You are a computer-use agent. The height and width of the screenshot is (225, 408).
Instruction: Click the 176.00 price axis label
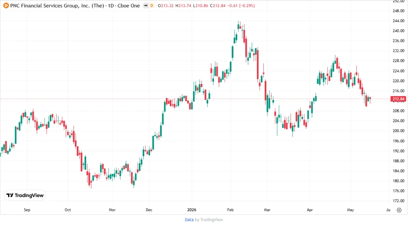click(x=398, y=191)
